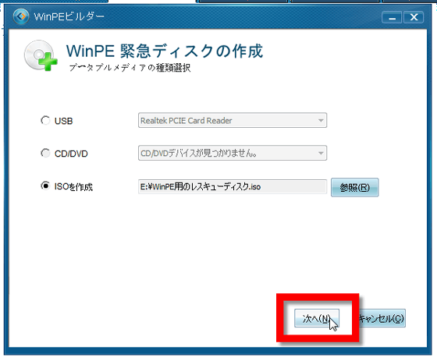Click the disc with green plus icon
The width and height of the screenshot is (437, 361).
(x=41, y=55)
